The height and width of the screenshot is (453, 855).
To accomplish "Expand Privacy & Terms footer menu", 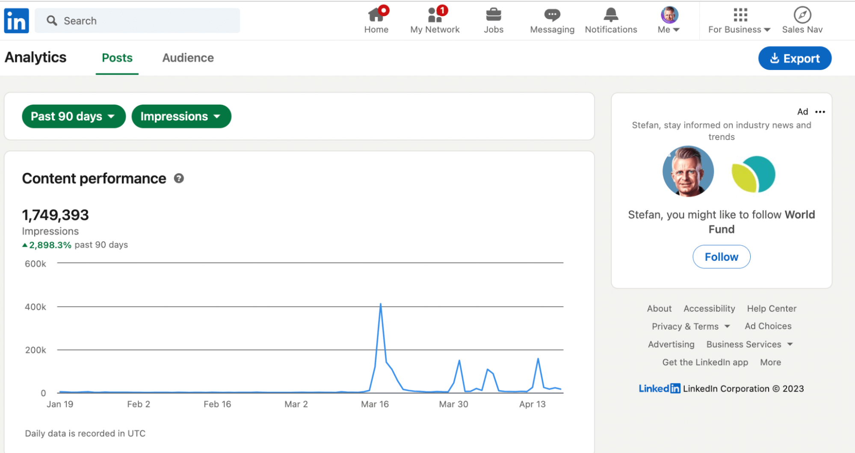I will point(690,326).
